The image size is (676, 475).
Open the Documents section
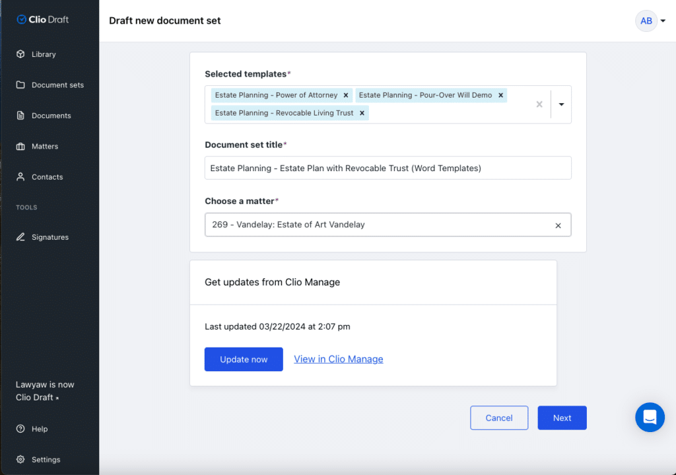click(53, 115)
